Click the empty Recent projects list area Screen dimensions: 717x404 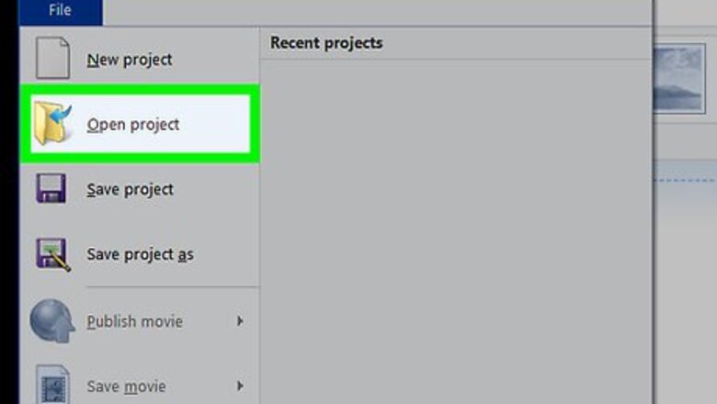tap(455, 230)
